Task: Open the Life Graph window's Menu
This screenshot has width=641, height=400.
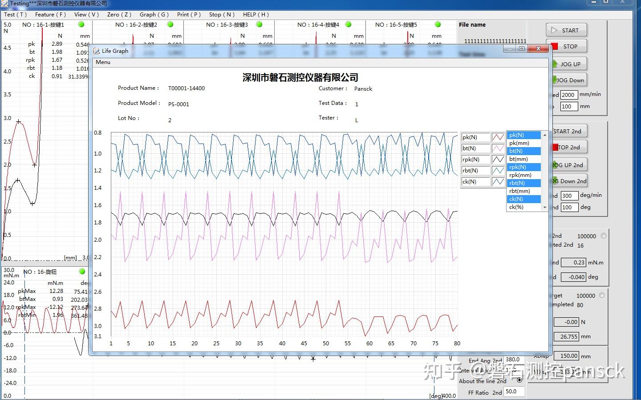Action: [103, 62]
